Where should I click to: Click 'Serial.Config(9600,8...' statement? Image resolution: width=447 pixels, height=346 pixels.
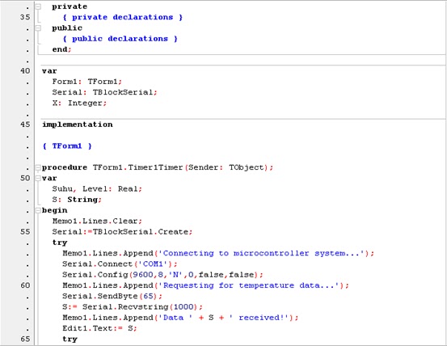(x=162, y=275)
